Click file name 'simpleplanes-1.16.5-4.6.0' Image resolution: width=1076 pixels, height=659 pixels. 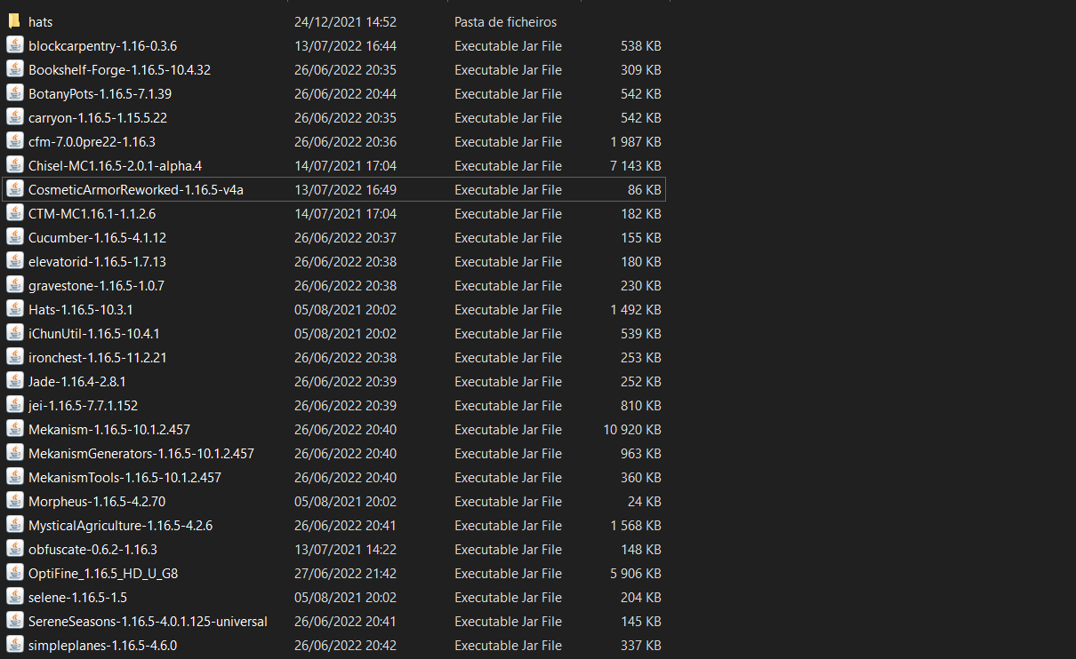pos(102,645)
